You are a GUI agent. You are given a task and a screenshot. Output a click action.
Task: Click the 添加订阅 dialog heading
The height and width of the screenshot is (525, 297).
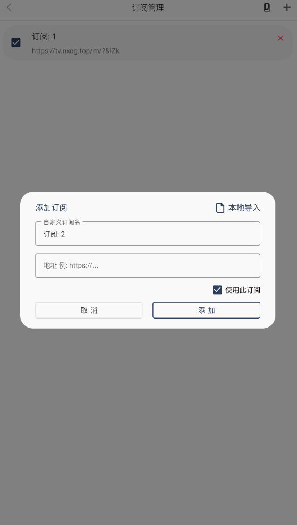click(52, 208)
